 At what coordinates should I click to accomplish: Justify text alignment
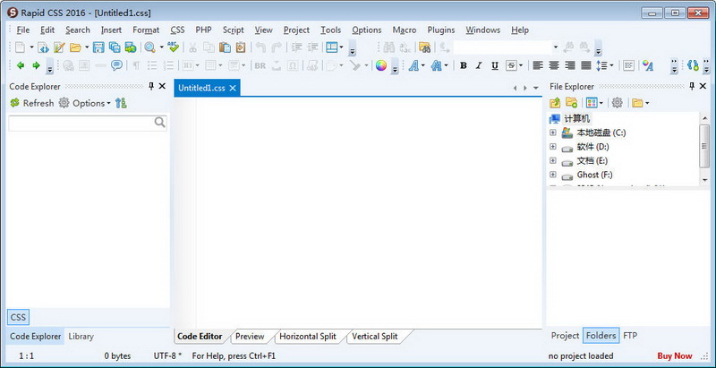point(586,65)
